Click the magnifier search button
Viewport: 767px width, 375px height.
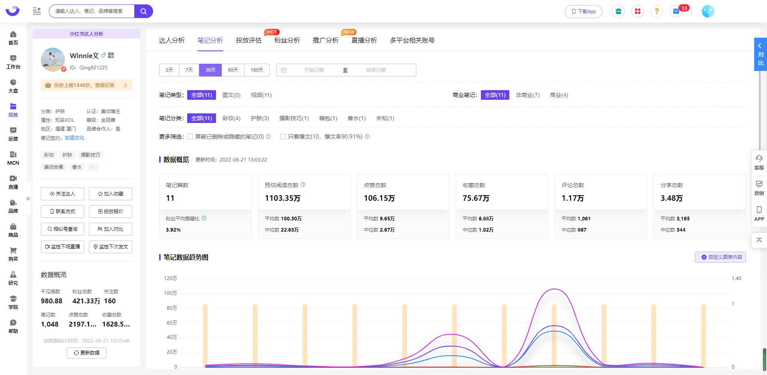pos(143,11)
